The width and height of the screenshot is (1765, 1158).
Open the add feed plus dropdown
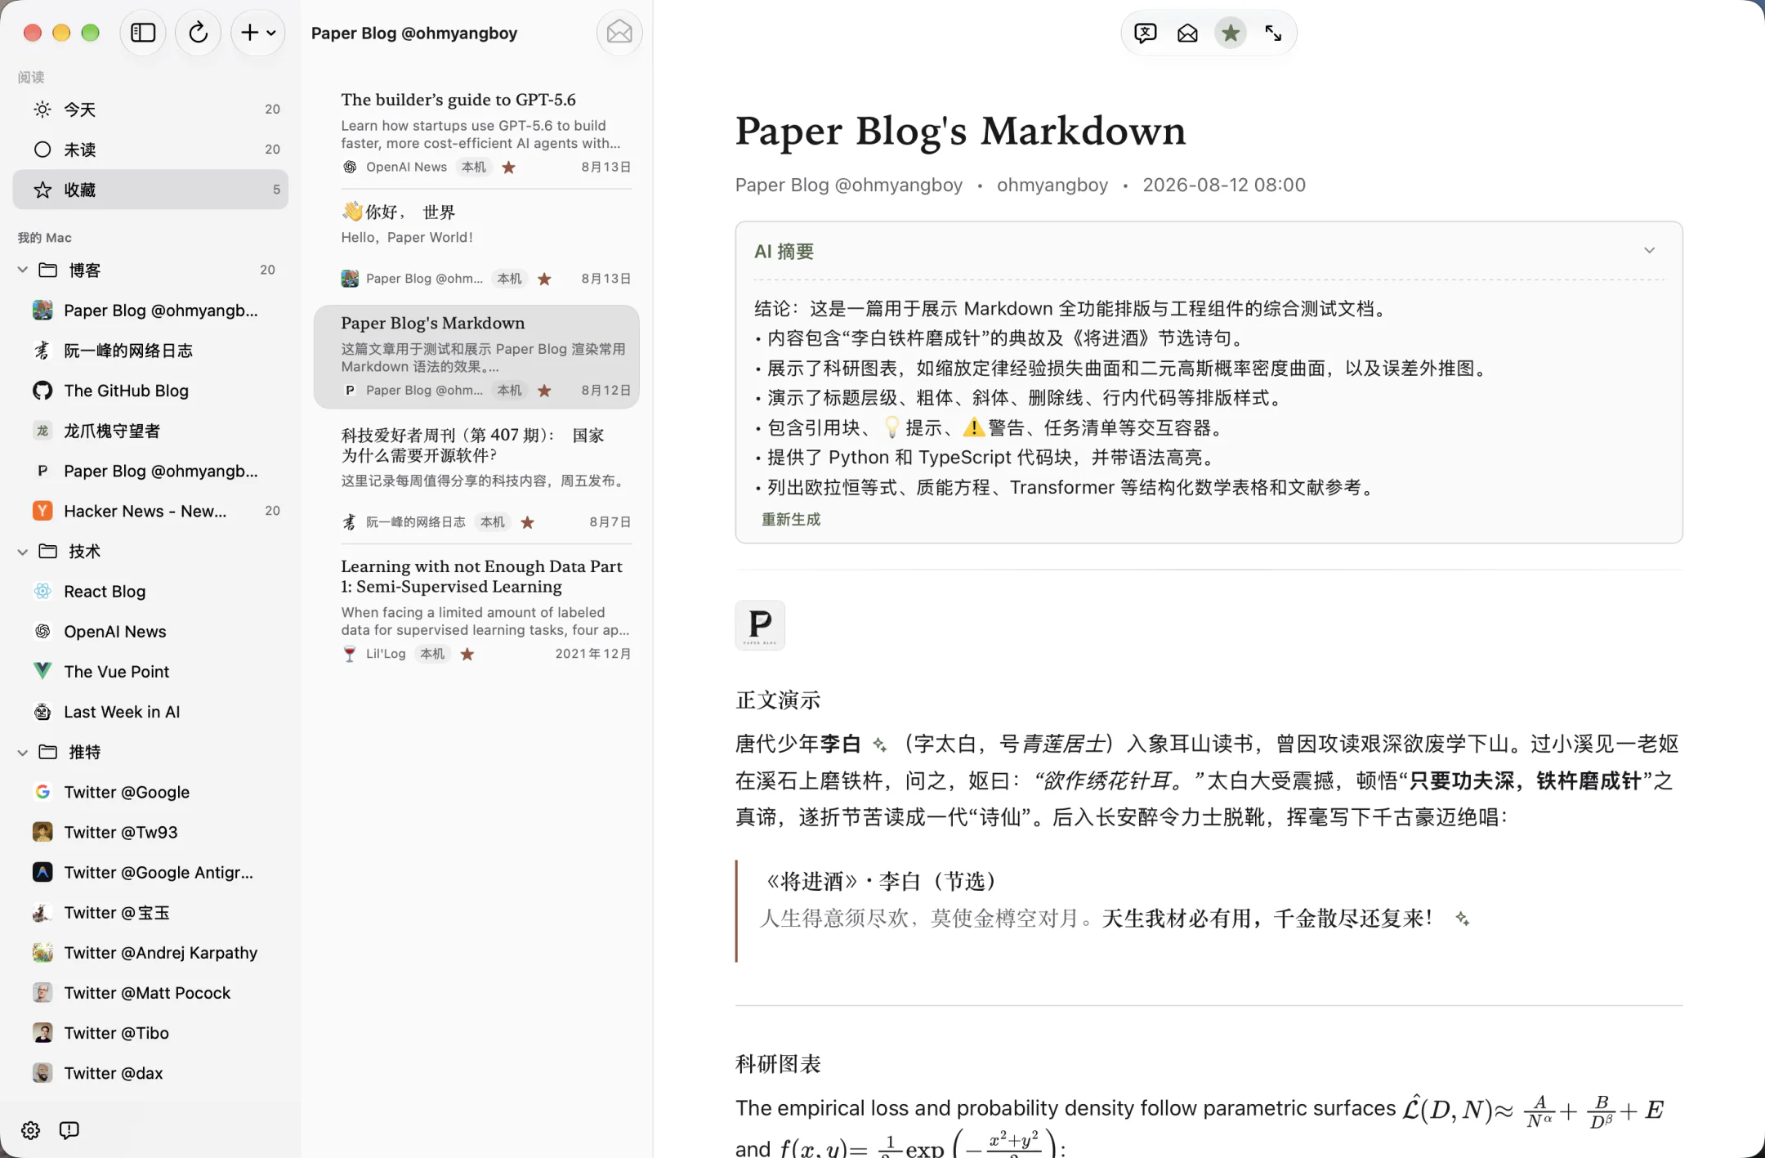pos(258,33)
